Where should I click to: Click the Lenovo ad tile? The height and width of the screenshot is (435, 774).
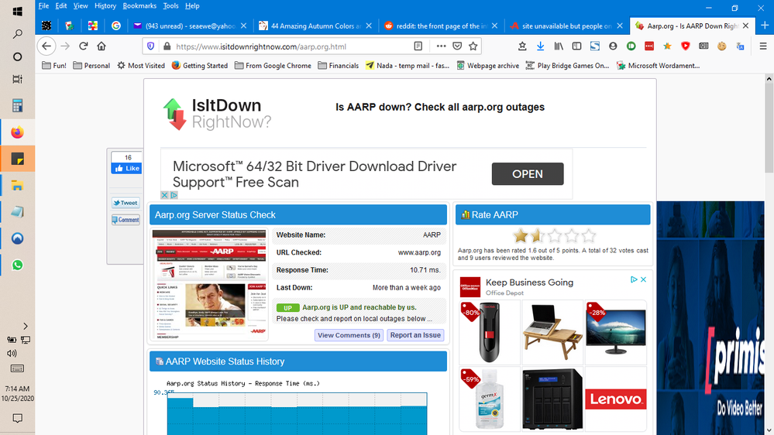[x=615, y=399]
